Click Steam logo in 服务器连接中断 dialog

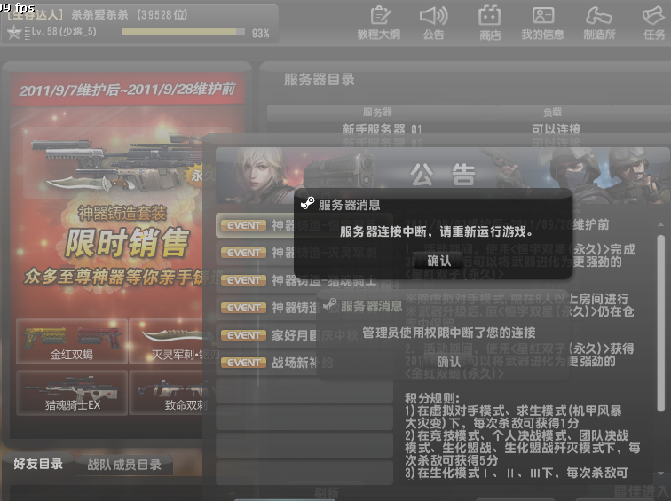click(x=307, y=203)
